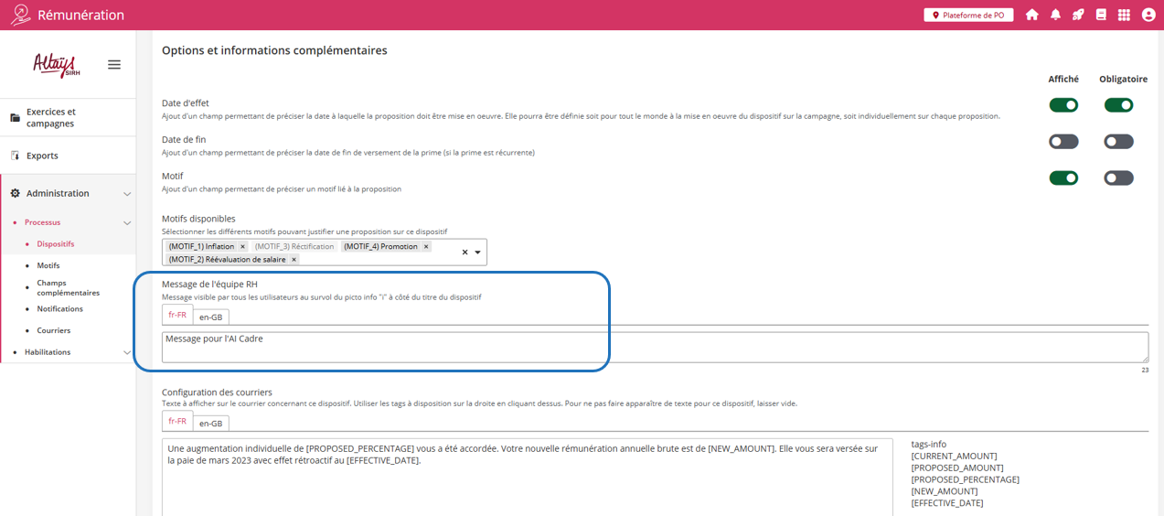Screen dimensions: 1164x516
Task: Remove the Inflation motif tag
Action: point(242,247)
